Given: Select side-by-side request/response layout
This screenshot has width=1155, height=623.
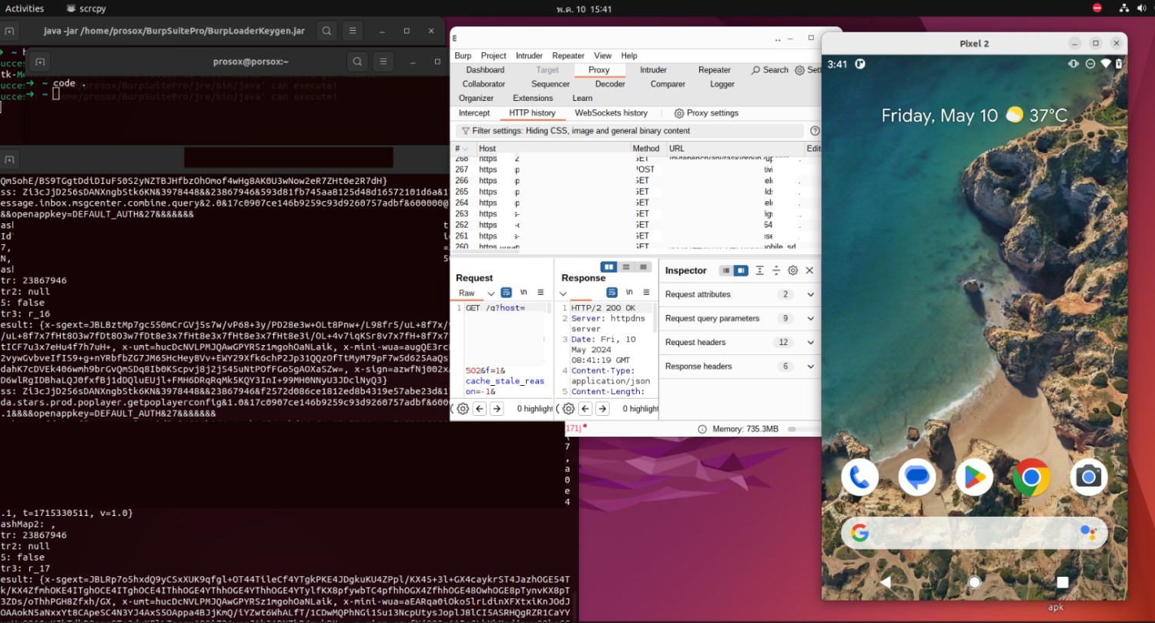Looking at the screenshot, I should click(608, 267).
